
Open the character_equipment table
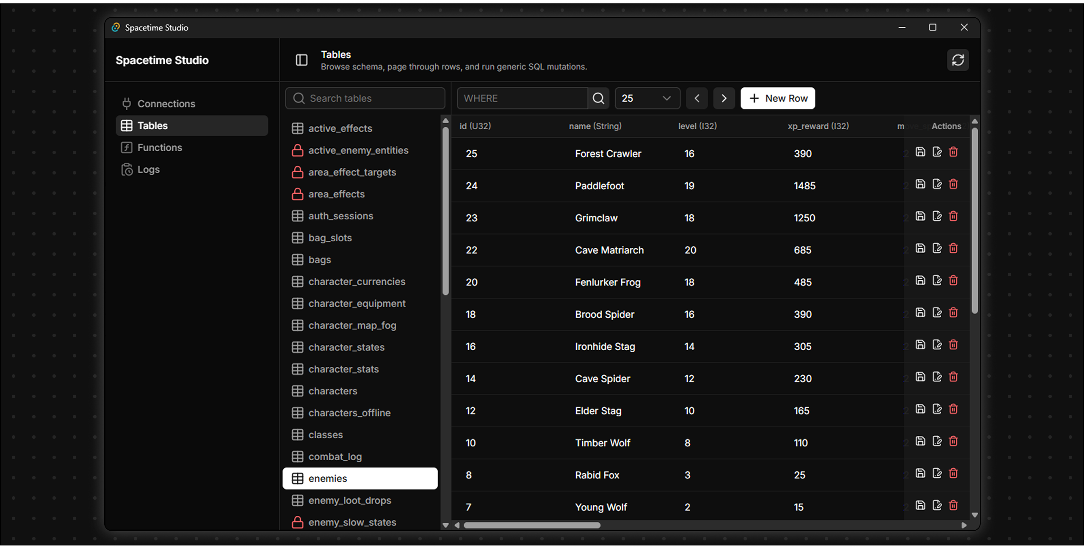360,304
